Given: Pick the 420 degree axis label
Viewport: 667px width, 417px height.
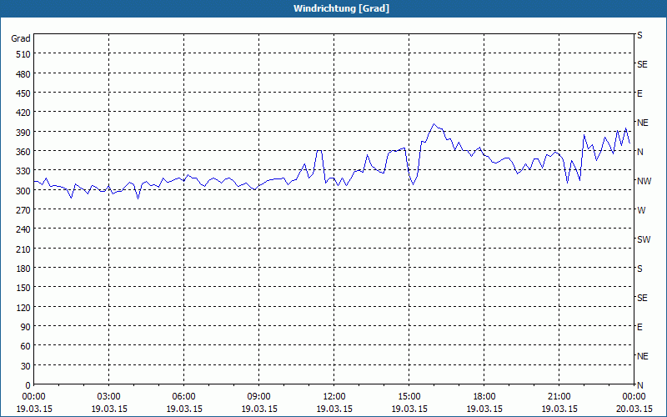Looking at the screenshot, I should (x=24, y=113).
